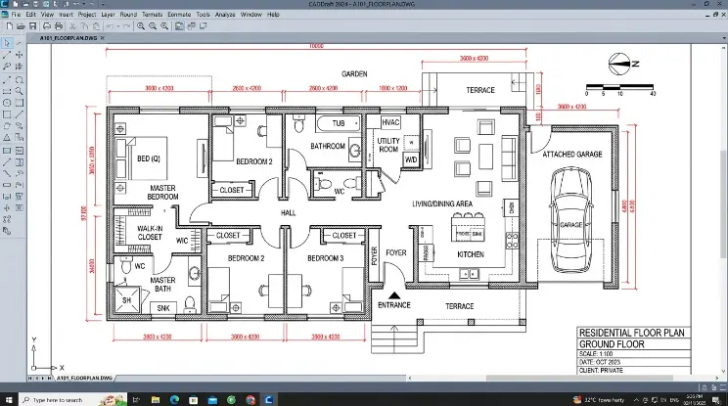Click the Zoom In magnifier icon
728x406 pixels.
tap(141, 26)
